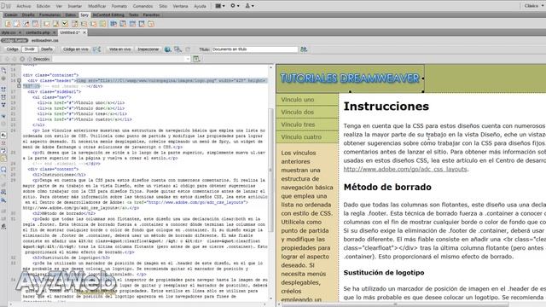
Task: Insert a Spry Data Set from insert bar
Action: (8, 24)
